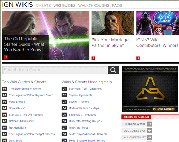Click the arrow icon beside Request a Wiki
The width and height of the screenshot is (179, 142).
(149, 124)
